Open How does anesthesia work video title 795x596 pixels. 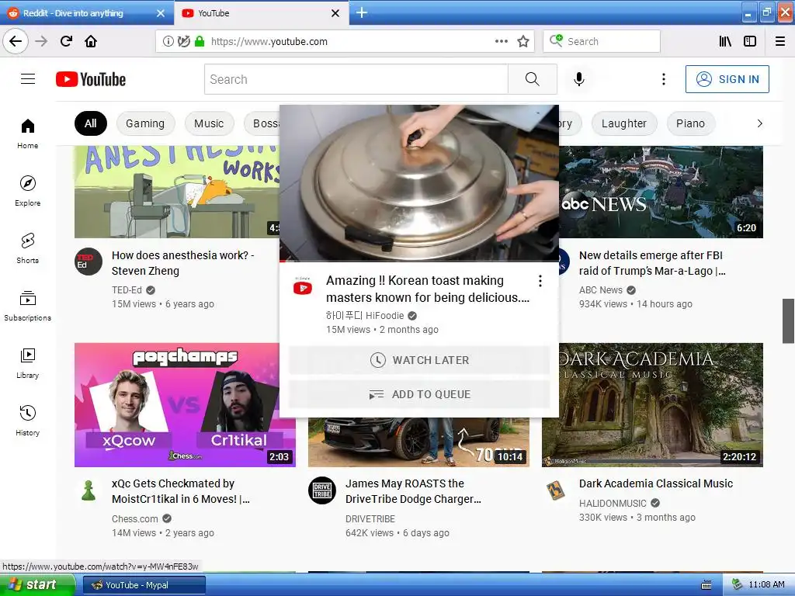[183, 263]
